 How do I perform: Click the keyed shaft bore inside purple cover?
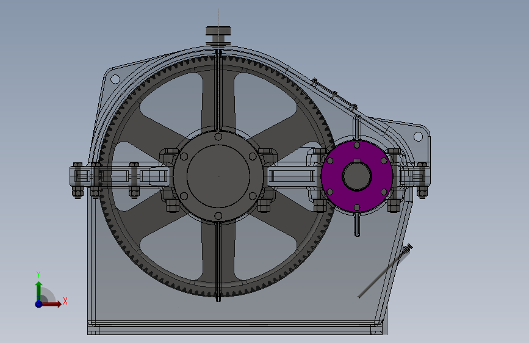click(357, 176)
